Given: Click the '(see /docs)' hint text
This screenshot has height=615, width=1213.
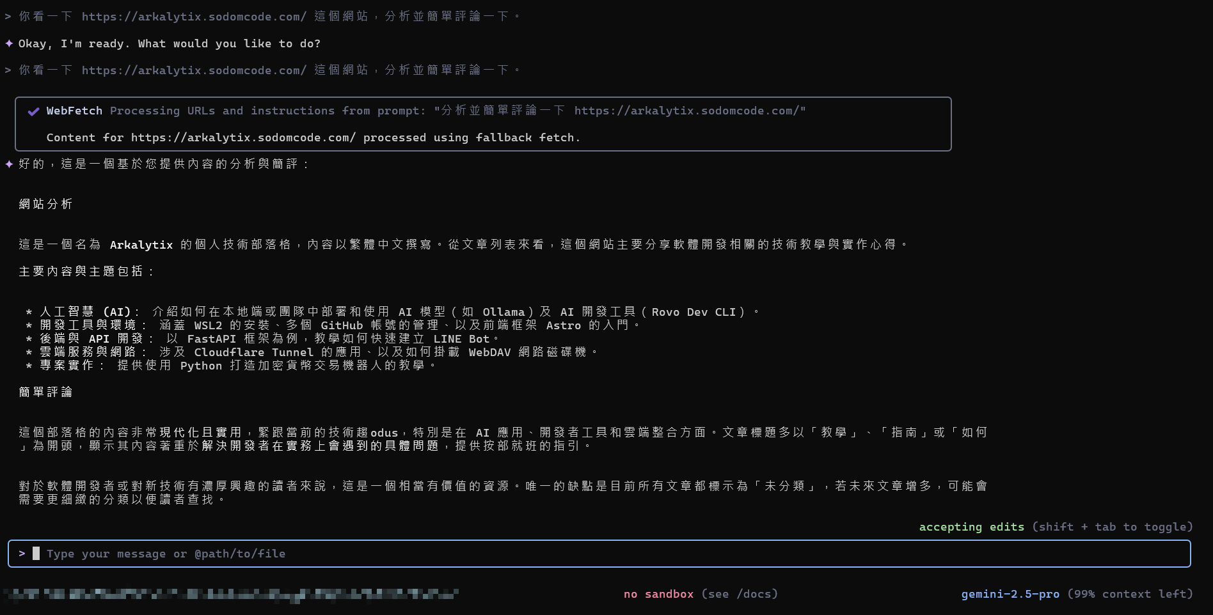Looking at the screenshot, I should pos(740,594).
